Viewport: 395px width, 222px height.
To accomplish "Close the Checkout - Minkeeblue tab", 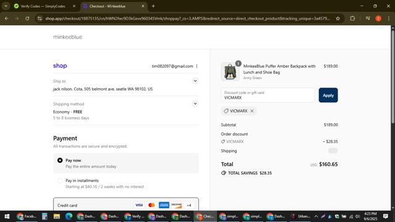I will [143, 6].
